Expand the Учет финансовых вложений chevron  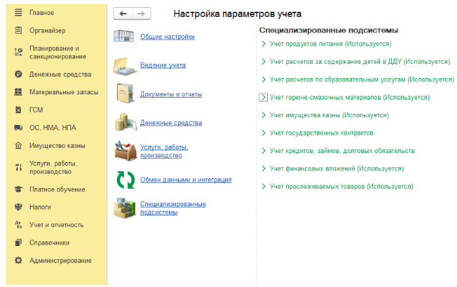coord(263,169)
